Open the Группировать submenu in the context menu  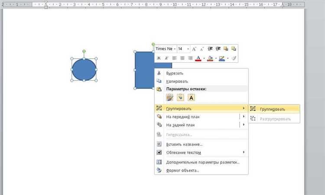point(201,108)
